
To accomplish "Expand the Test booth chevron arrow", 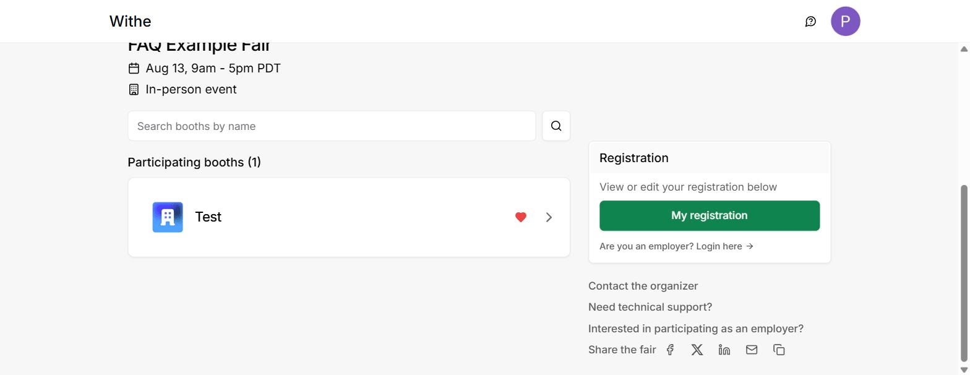I will click(x=549, y=217).
